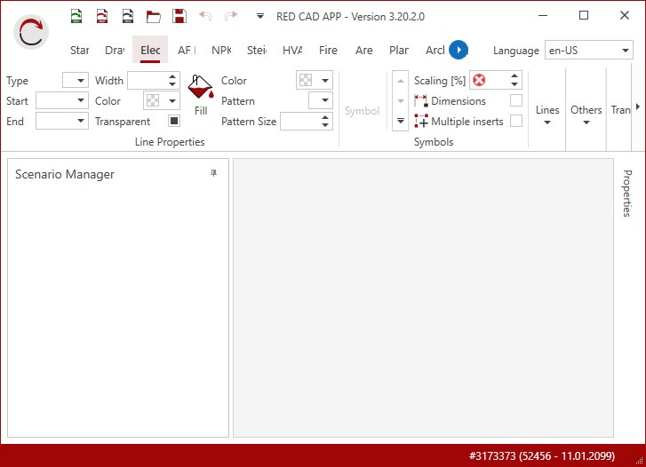The height and width of the screenshot is (467, 646).
Task: Pin the Scenario Manager panel
Action: pos(213,173)
